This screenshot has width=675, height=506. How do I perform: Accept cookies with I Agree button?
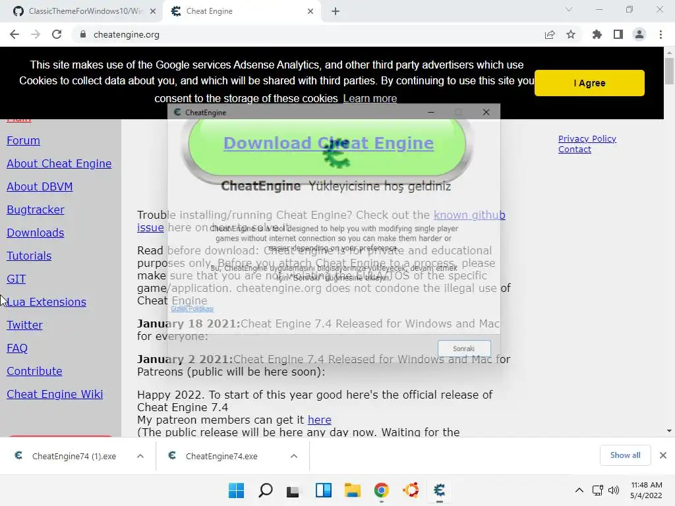(x=589, y=83)
